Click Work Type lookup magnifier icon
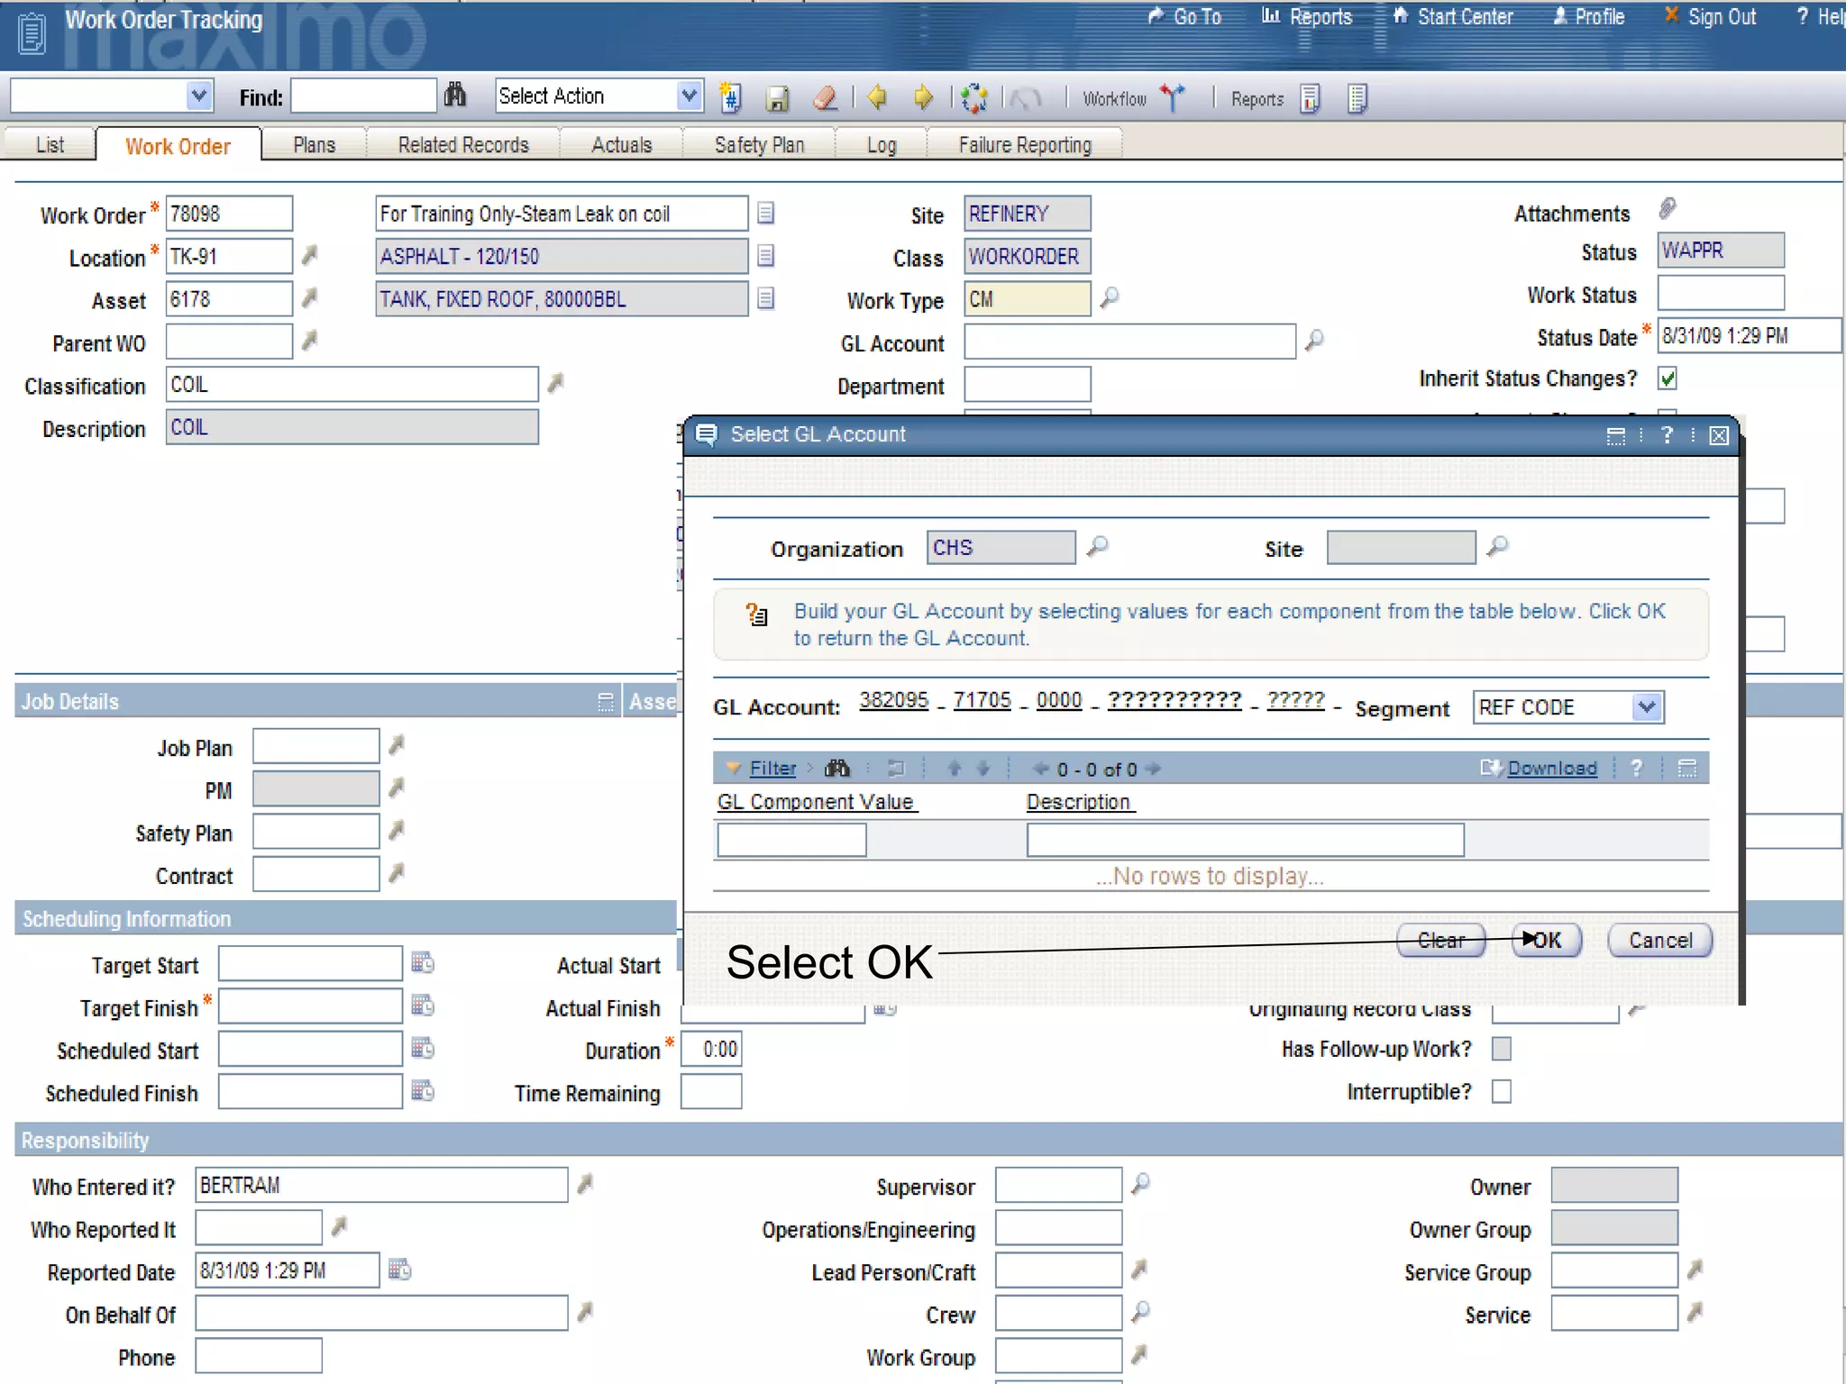This screenshot has height=1384, width=1846. click(x=1110, y=296)
